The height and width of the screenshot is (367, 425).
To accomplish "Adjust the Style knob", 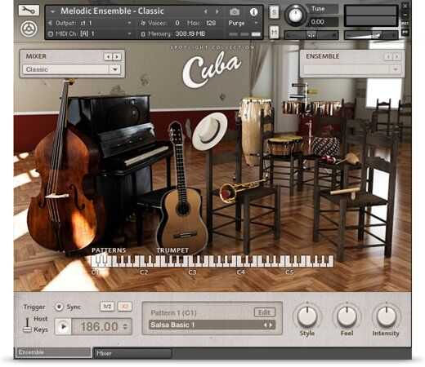I will (307, 316).
